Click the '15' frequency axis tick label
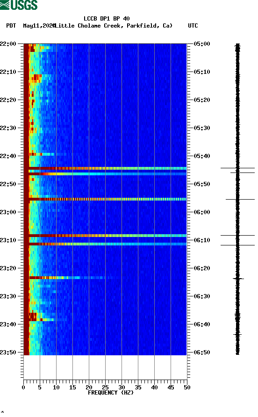 pyautogui.click(x=72, y=388)
